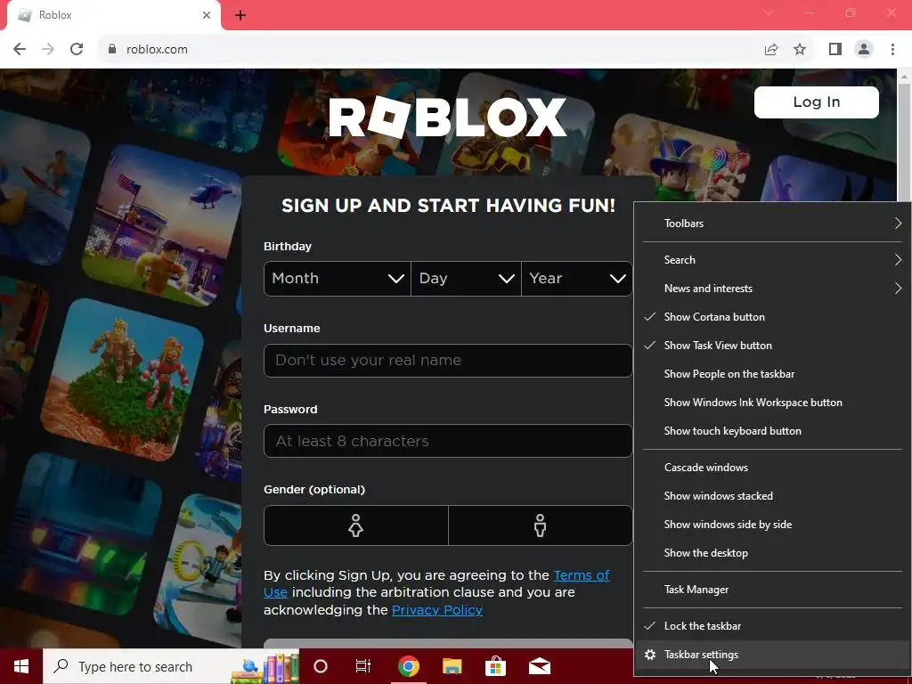Screen dimensions: 912x684
Task: Click the Log In button
Action: point(816,102)
